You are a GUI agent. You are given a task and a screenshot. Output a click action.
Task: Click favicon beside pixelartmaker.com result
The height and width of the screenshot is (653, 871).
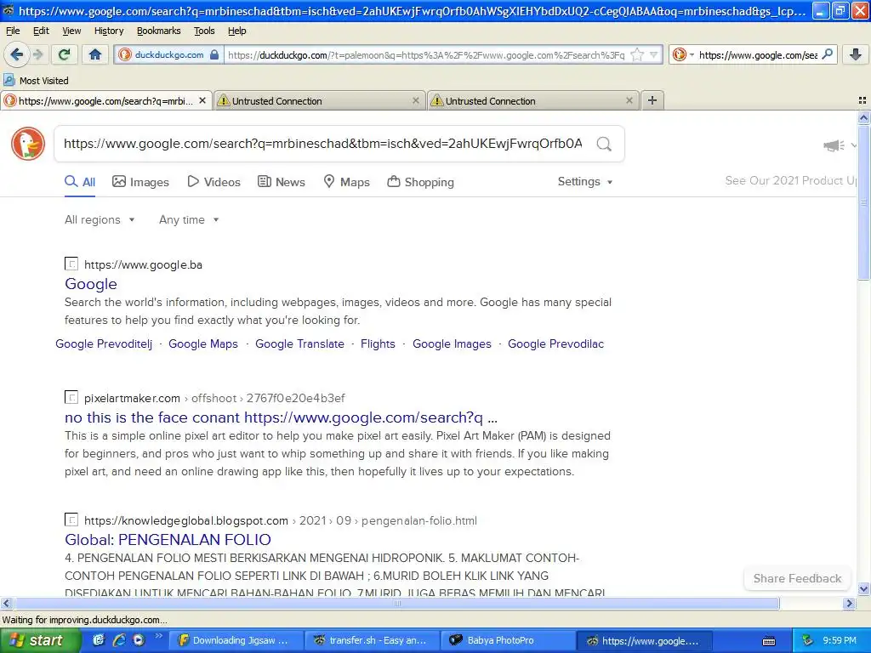[71, 398]
